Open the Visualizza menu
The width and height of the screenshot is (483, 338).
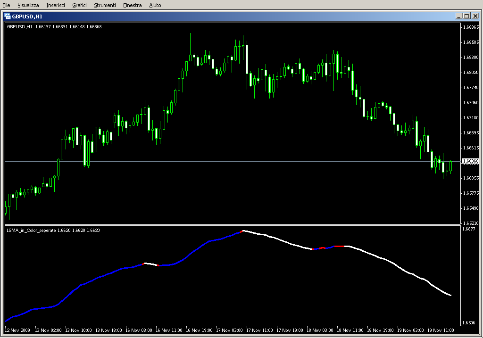click(x=28, y=5)
